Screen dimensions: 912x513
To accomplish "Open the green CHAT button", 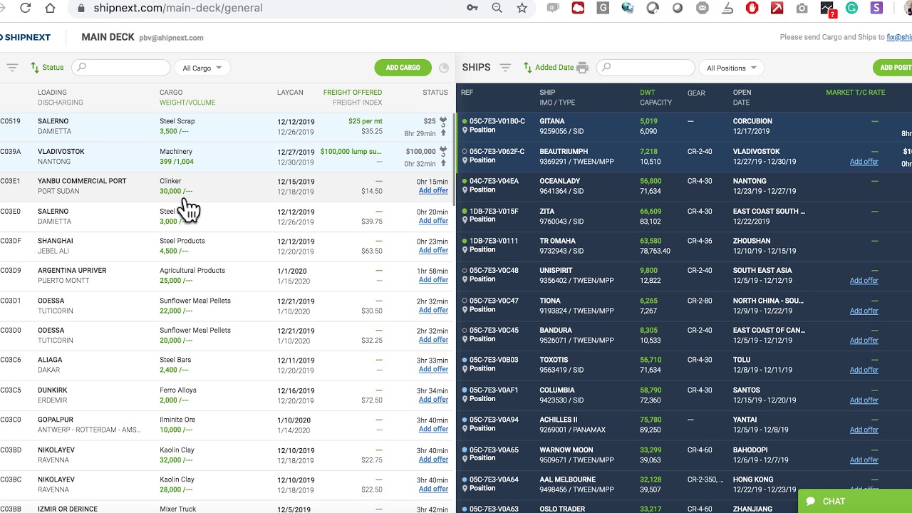I will pyautogui.click(x=855, y=502).
